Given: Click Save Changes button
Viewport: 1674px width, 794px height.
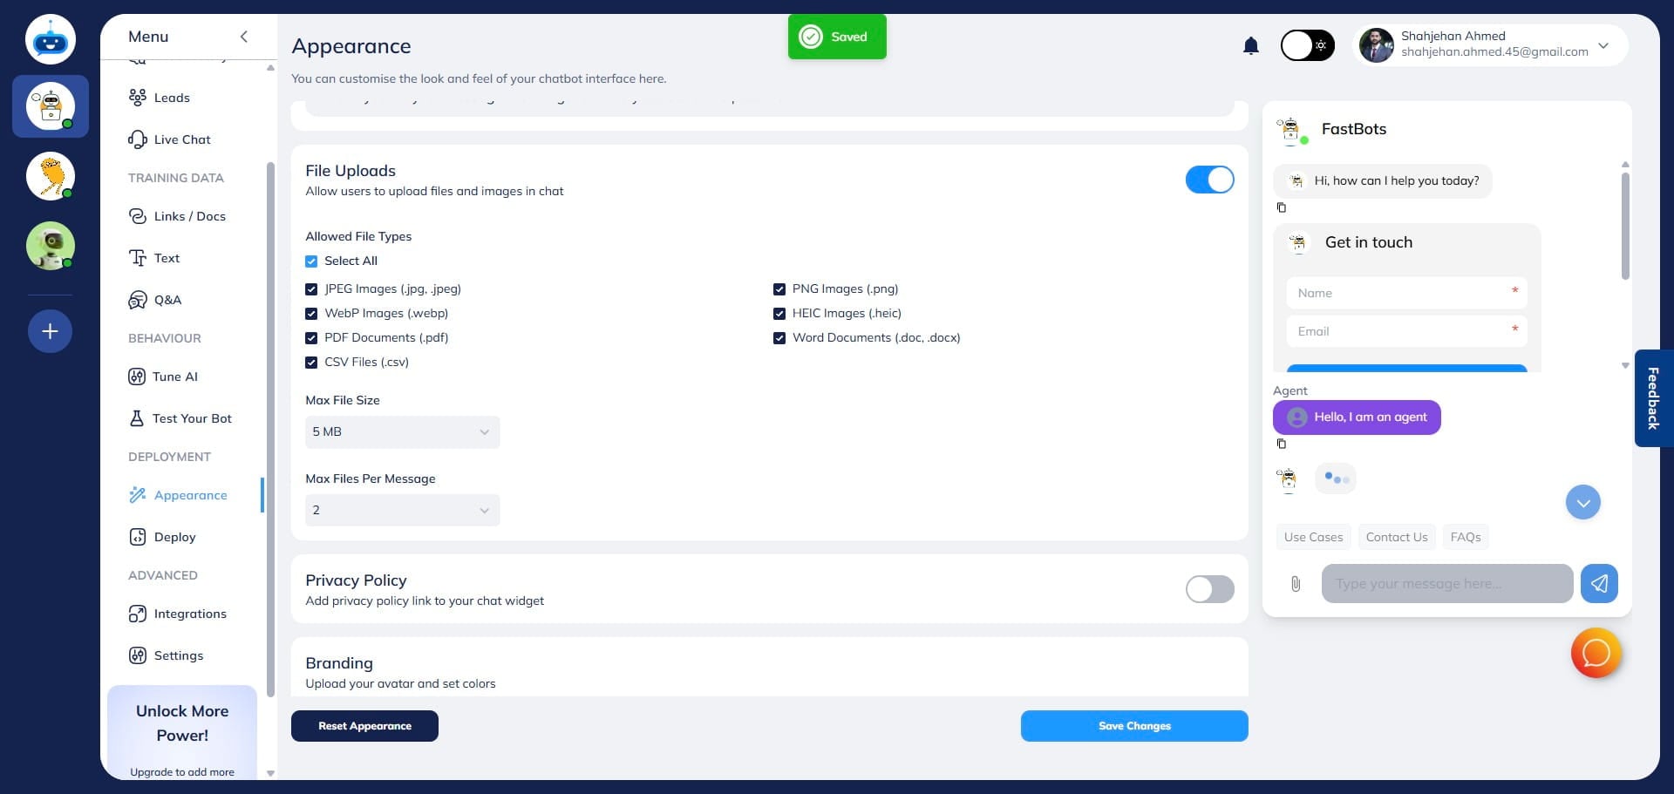Looking at the screenshot, I should pos(1134,726).
